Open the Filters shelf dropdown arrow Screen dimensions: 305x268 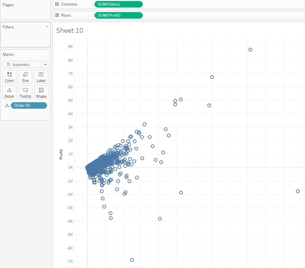pyautogui.click(x=47, y=27)
